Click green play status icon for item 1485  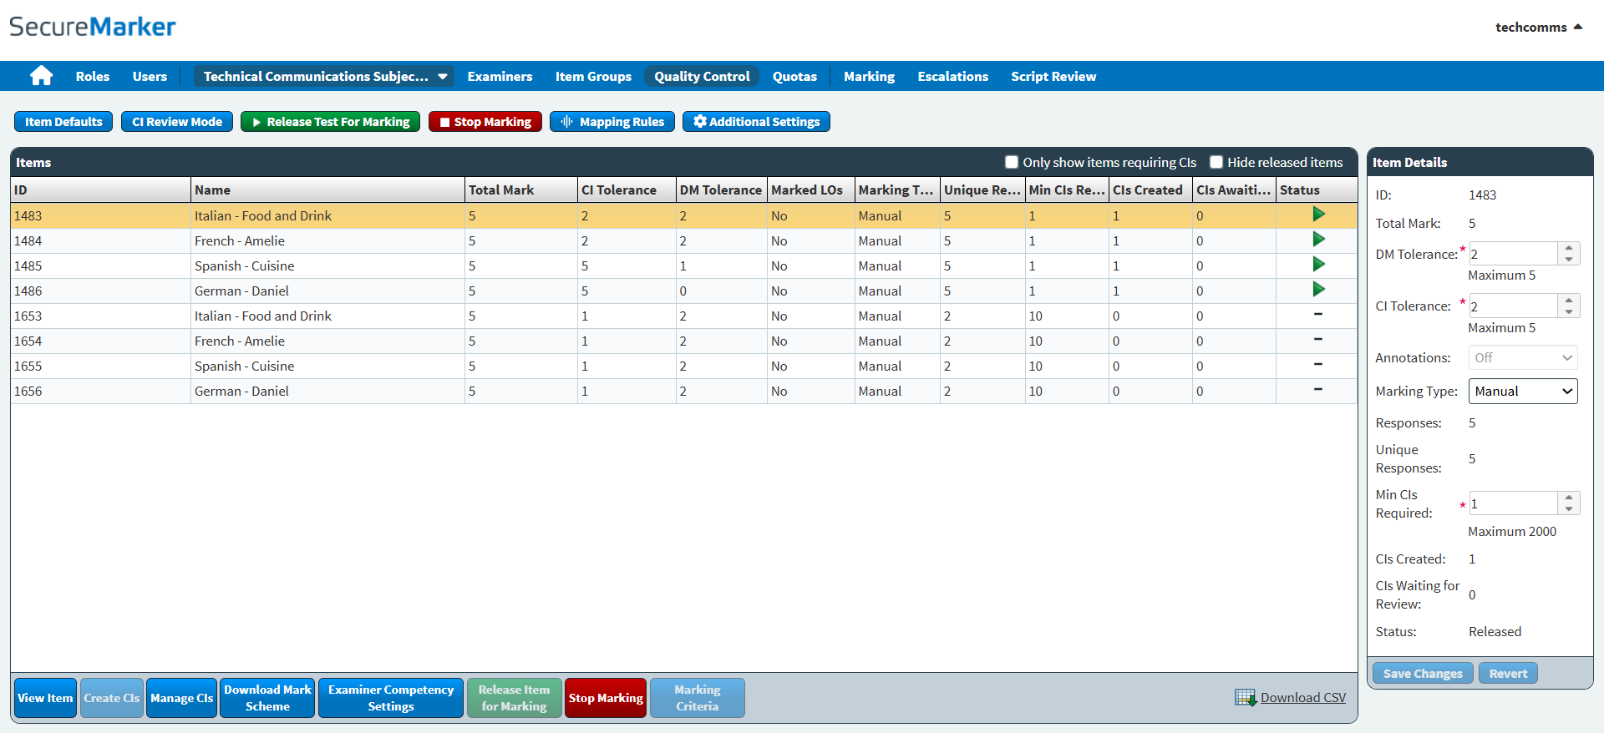1318,265
